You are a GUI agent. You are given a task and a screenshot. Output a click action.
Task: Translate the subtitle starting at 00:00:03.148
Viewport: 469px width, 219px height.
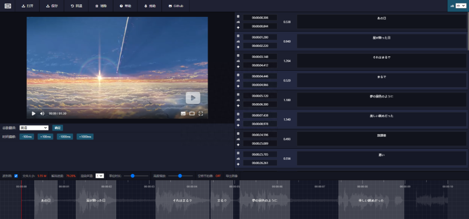238,61
